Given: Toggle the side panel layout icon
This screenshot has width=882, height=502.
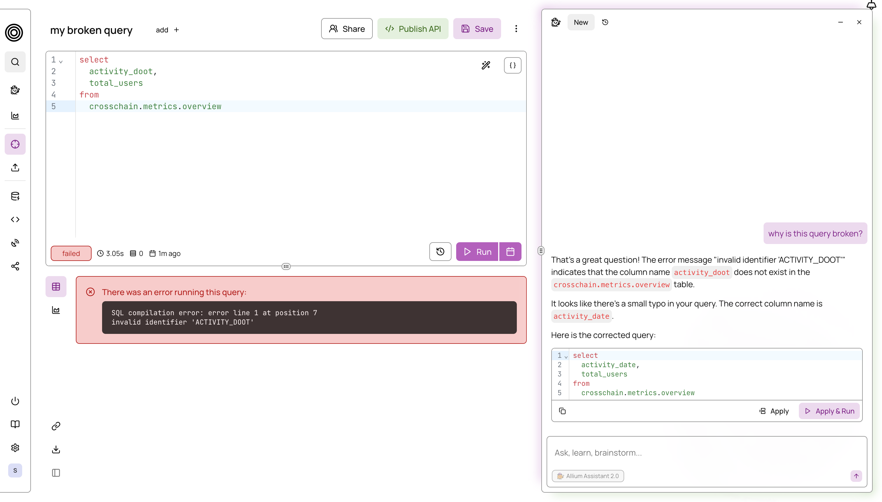Looking at the screenshot, I should tap(56, 473).
